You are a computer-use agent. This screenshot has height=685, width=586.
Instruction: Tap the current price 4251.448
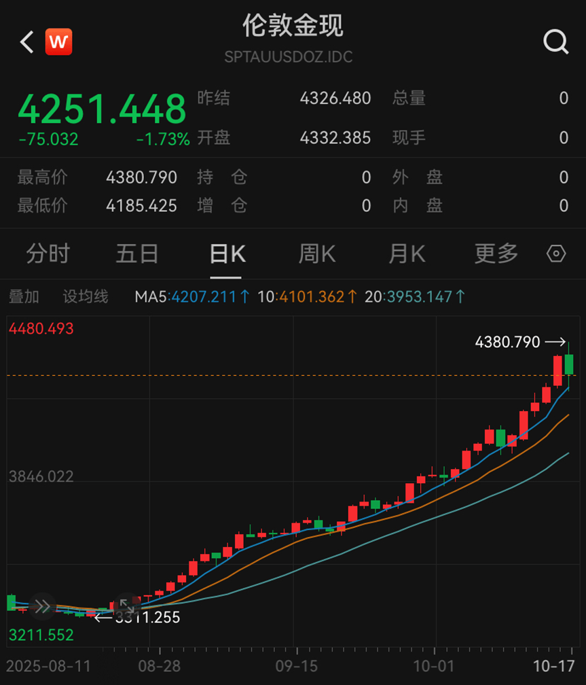pos(102,109)
